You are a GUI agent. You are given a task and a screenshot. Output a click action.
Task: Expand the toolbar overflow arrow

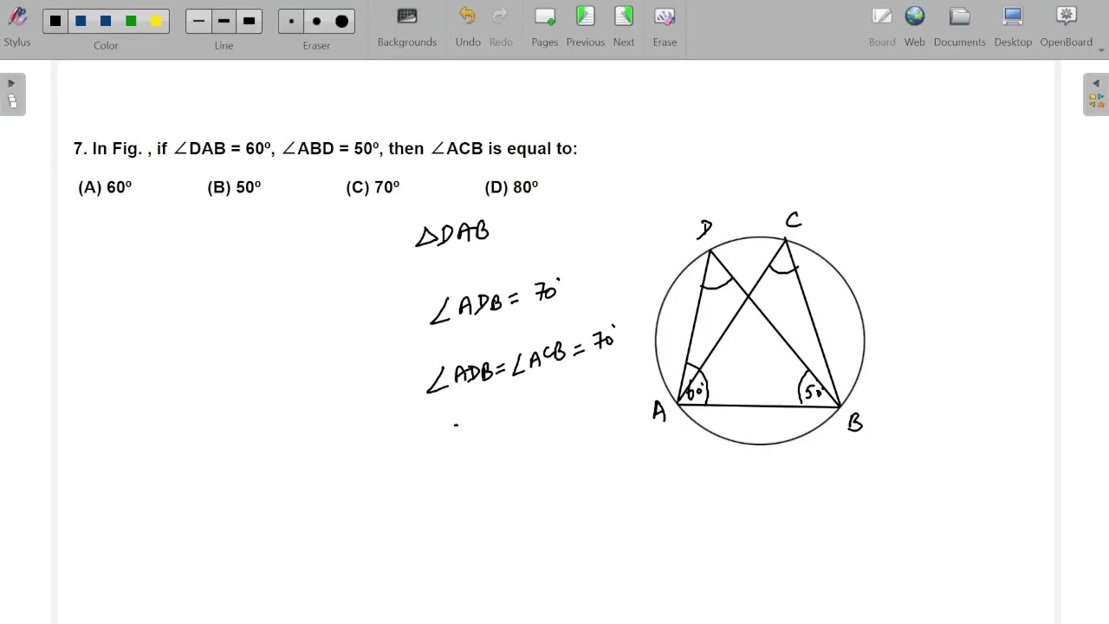pyautogui.click(x=1102, y=50)
